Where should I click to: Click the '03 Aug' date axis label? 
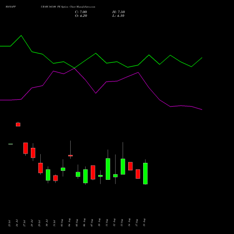tap(62, 223)
